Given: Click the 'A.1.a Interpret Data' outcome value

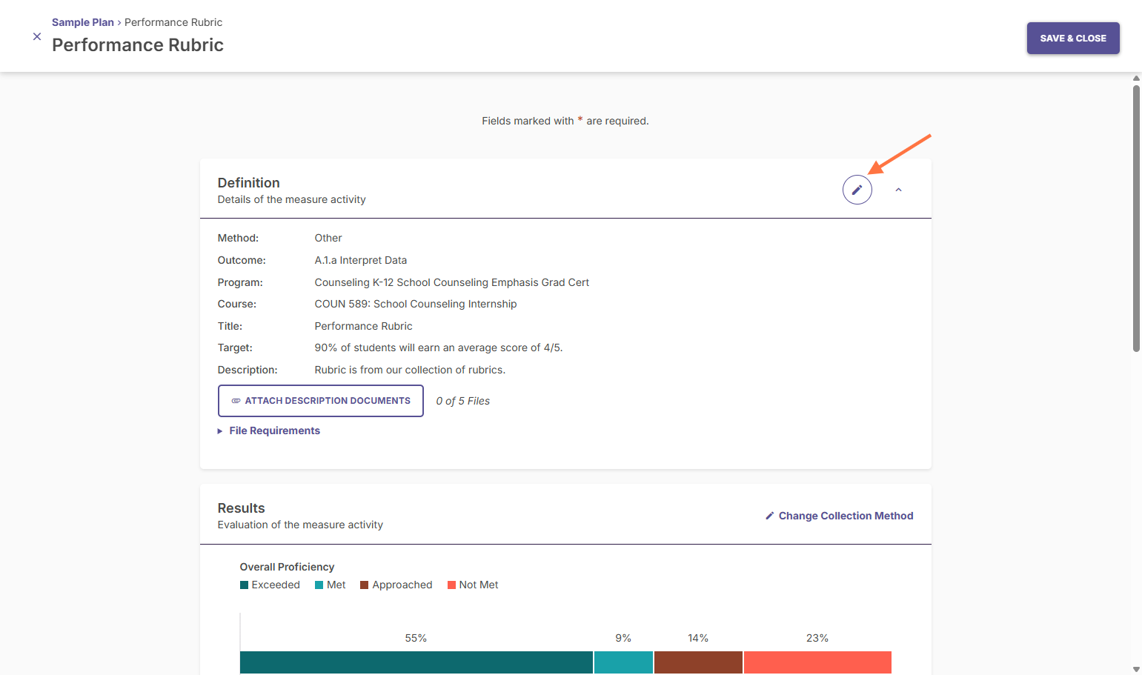Looking at the screenshot, I should 361,260.
